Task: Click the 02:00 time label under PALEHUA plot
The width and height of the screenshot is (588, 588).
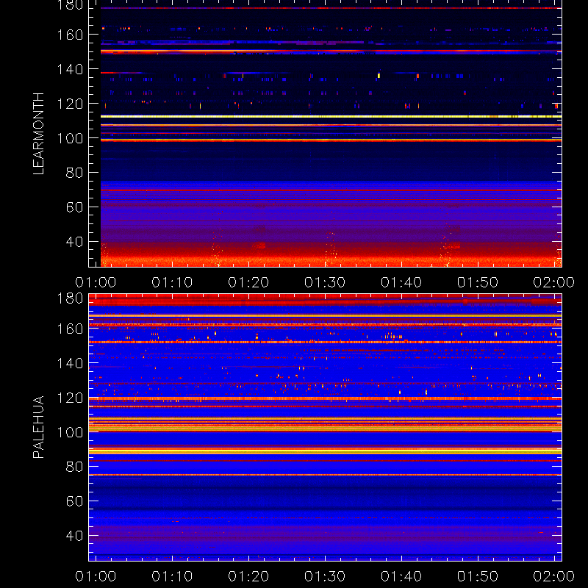Action: point(554,576)
